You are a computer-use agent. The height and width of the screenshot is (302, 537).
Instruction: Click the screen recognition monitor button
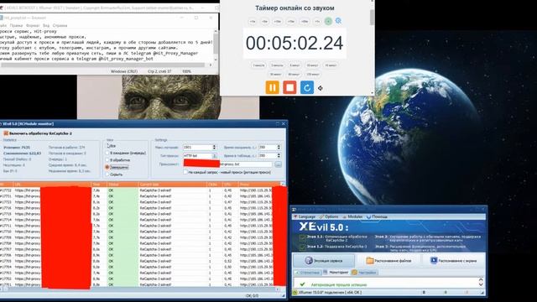(x=453, y=261)
